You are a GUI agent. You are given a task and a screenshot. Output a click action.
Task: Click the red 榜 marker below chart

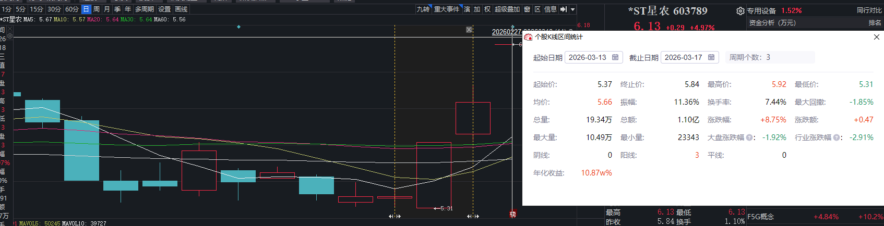point(512,214)
